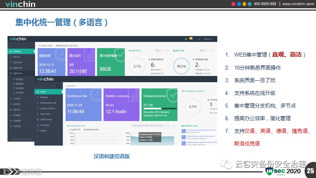Image resolution: width=316 pixels, height=178 pixels.
Task: Click the memory usage chart area
Action: click(152, 138)
